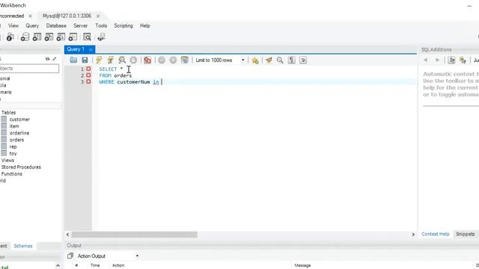Execute statement under cursor icon
Screen dimensions: 479x269
point(110,60)
